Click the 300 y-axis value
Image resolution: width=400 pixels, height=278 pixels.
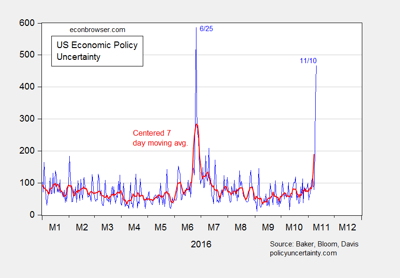pyautogui.click(x=27, y=119)
